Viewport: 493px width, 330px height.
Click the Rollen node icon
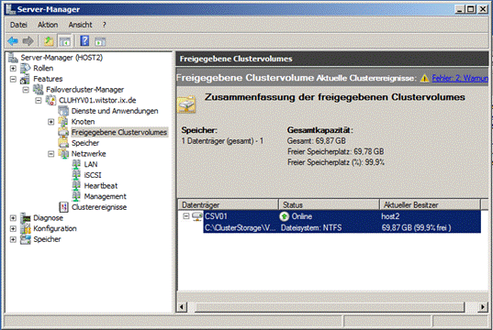point(25,68)
